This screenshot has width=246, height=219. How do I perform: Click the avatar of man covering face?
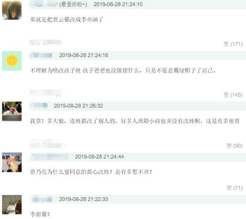(x=12, y=111)
